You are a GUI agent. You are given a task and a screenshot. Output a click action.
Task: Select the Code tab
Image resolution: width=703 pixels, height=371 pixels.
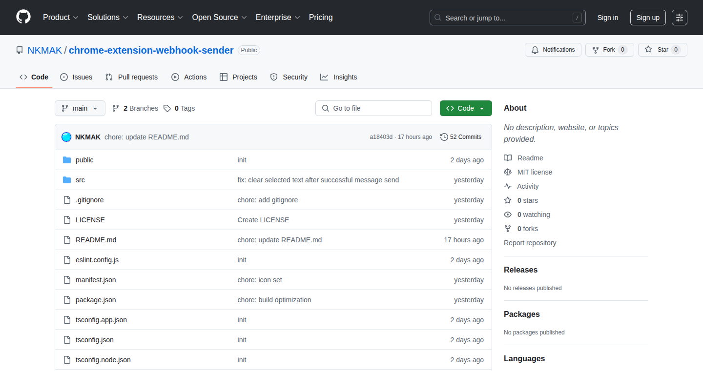34,77
